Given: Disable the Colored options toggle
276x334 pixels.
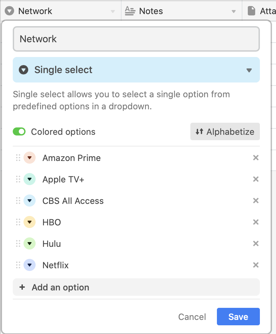Looking at the screenshot, I should coord(19,132).
